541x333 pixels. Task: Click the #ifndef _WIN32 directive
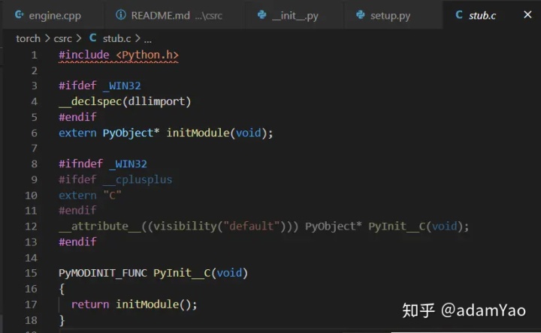[102, 163]
